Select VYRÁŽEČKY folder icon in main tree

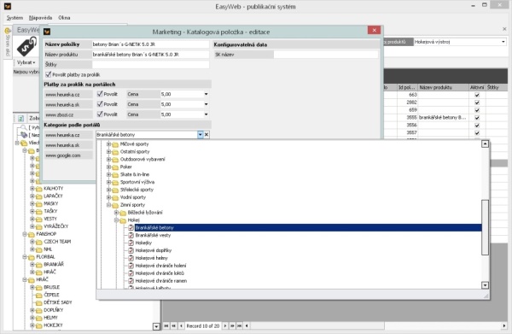[x=39, y=227]
